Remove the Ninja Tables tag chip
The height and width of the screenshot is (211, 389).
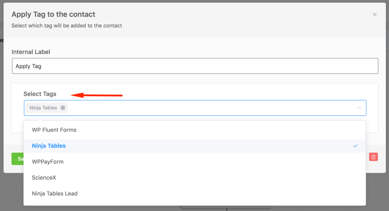pyautogui.click(x=63, y=108)
